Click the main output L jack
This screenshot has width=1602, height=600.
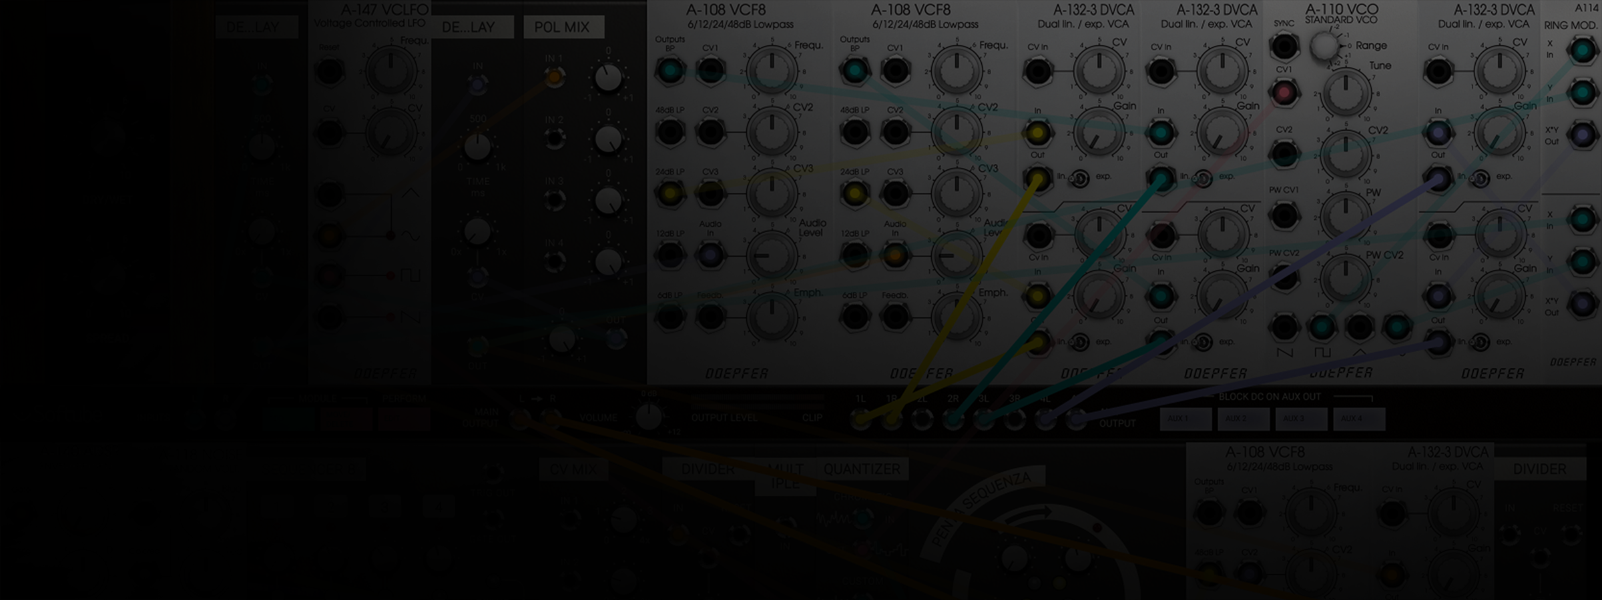pyautogui.click(x=521, y=419)
